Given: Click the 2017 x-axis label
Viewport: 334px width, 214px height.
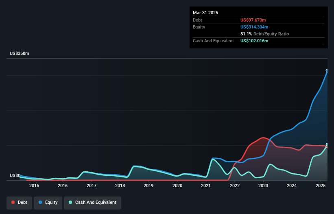Looking at the screenshot, I should 92,186.
